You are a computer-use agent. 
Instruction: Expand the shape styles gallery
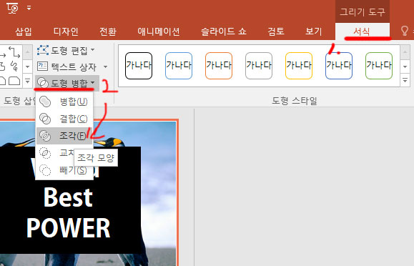(405, 80)
